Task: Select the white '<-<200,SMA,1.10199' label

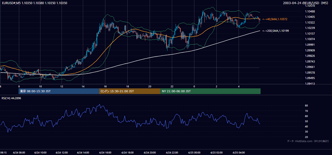Action: (x=276, y=31)
